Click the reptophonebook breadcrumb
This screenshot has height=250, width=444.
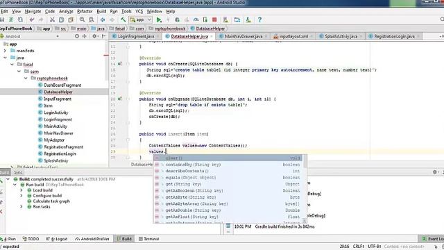point(169,28)
